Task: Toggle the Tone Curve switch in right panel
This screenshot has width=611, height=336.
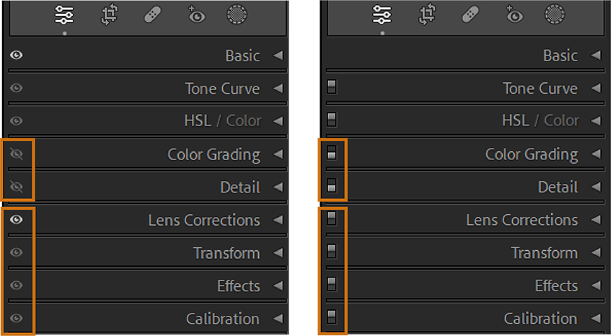Action: pyautogui.click(x=332, y=88)
